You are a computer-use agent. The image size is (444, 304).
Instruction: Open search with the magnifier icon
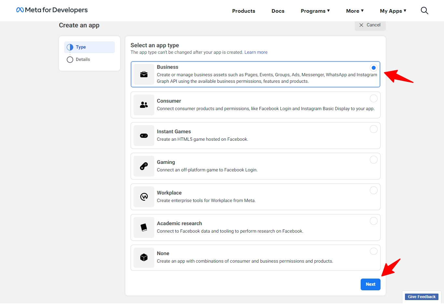tap(424, 11)
